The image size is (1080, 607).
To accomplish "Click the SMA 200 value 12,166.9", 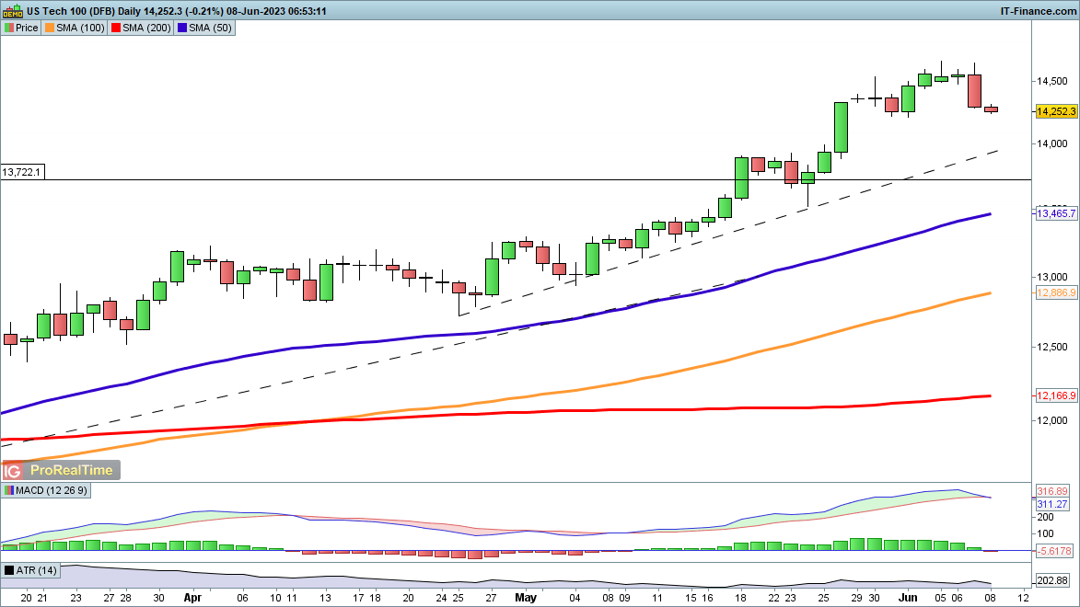I will [1056, 395].
